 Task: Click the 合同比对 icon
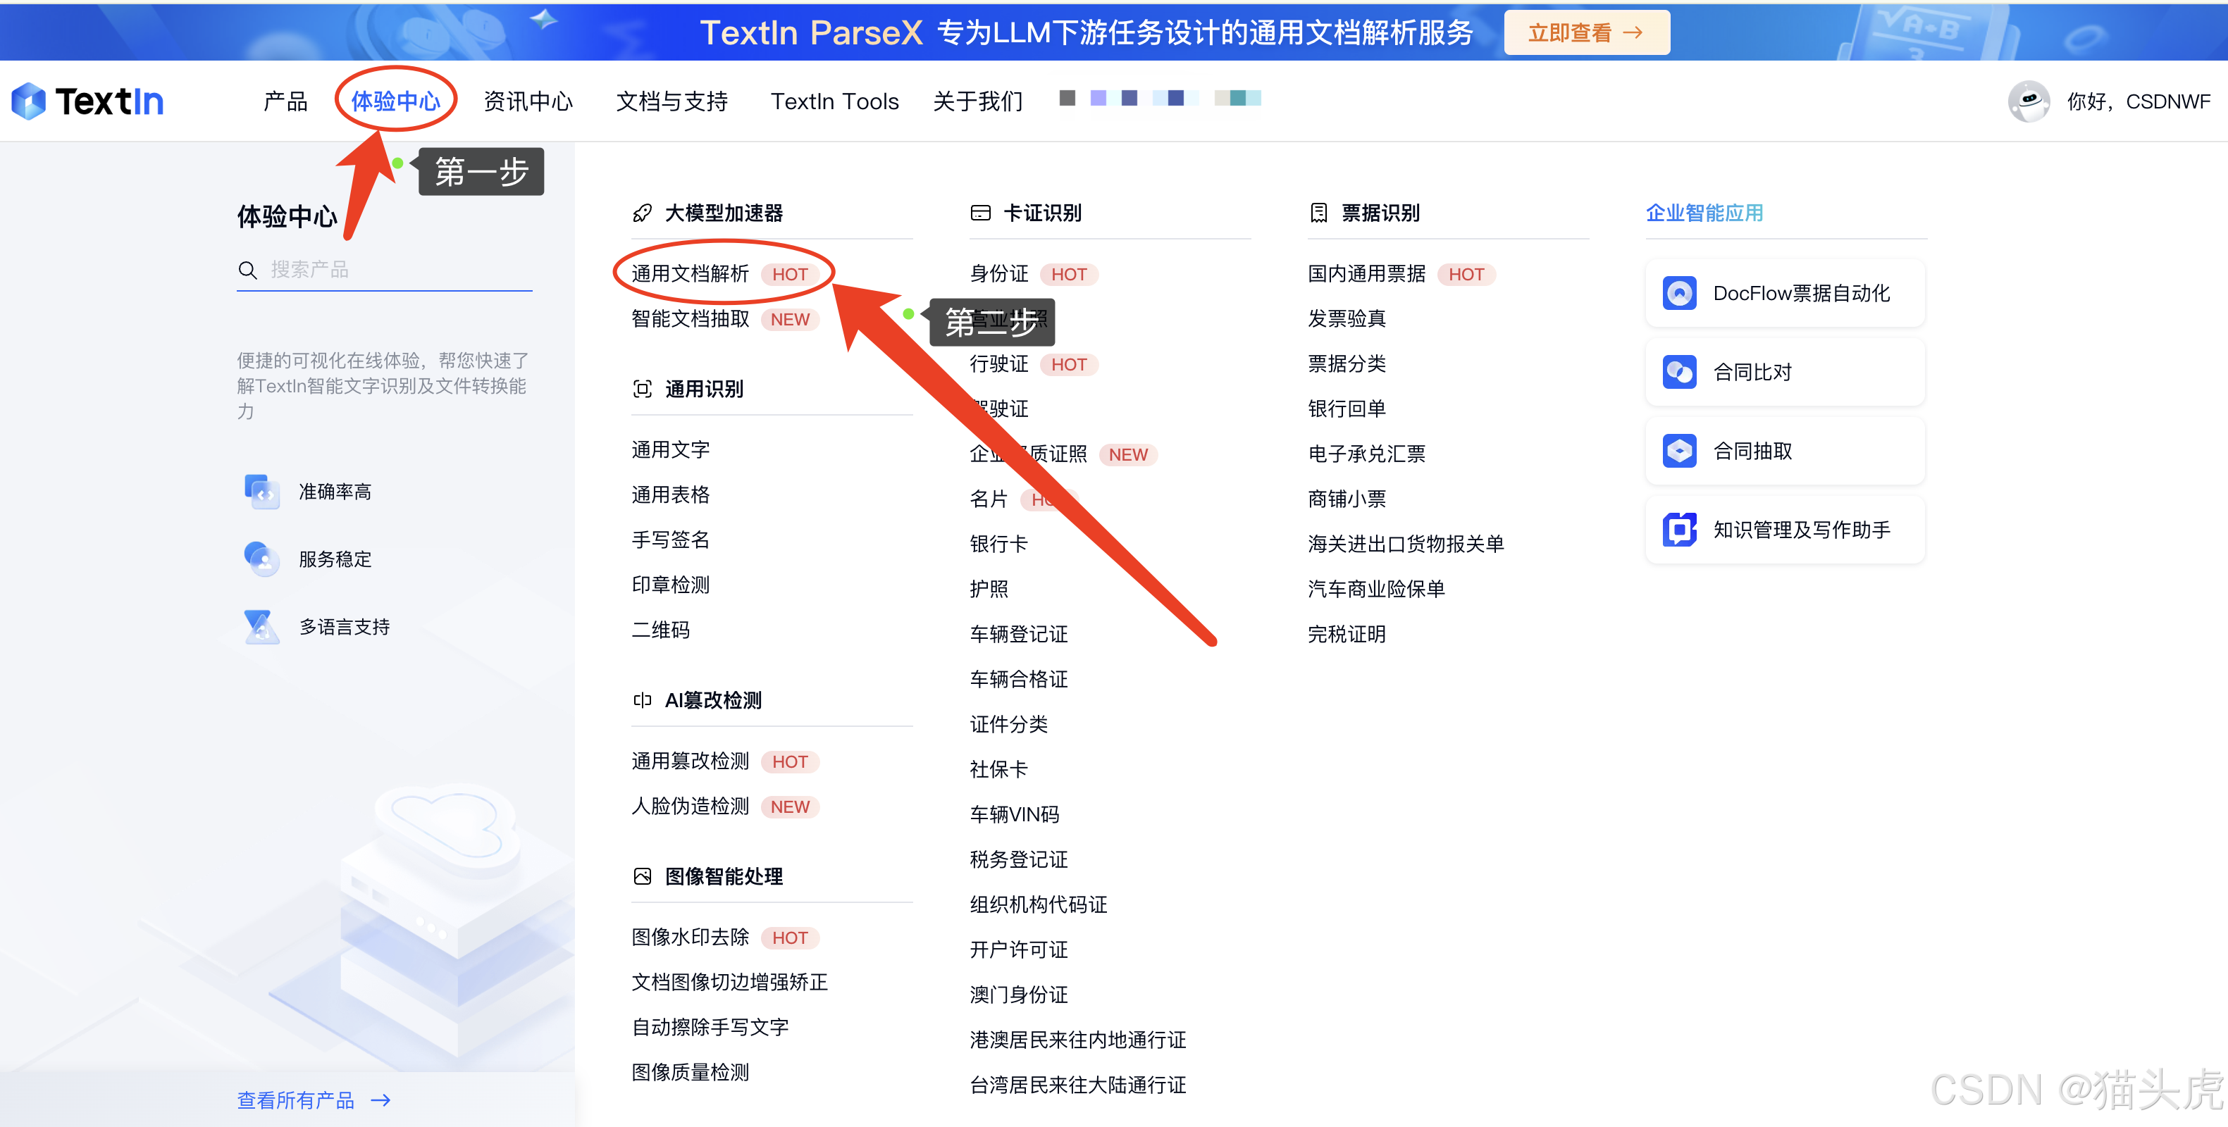[x=1679, y=372]
